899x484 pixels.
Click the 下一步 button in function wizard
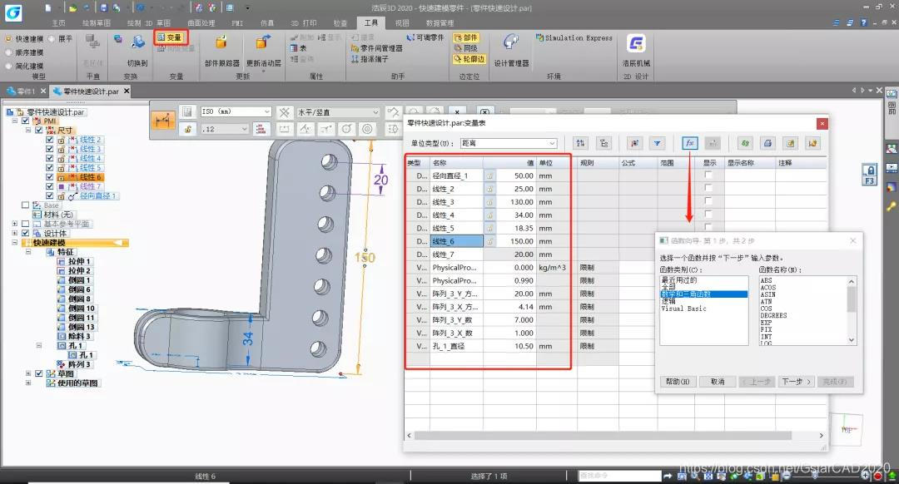[x=796, y=382]
